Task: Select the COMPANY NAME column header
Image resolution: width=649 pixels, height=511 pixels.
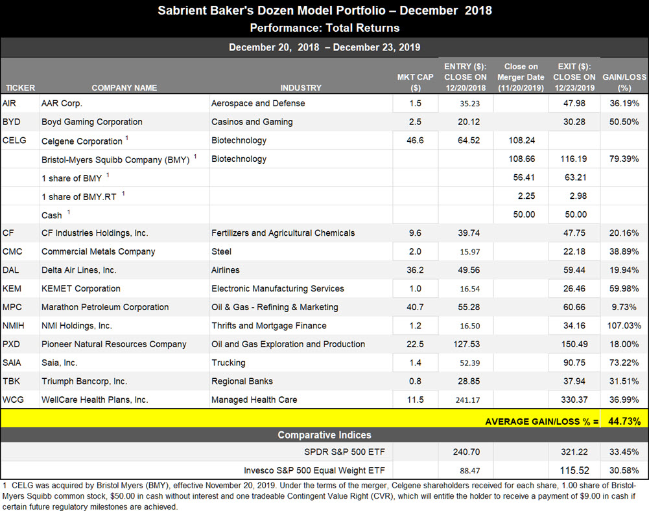Action: click(124, 87)
